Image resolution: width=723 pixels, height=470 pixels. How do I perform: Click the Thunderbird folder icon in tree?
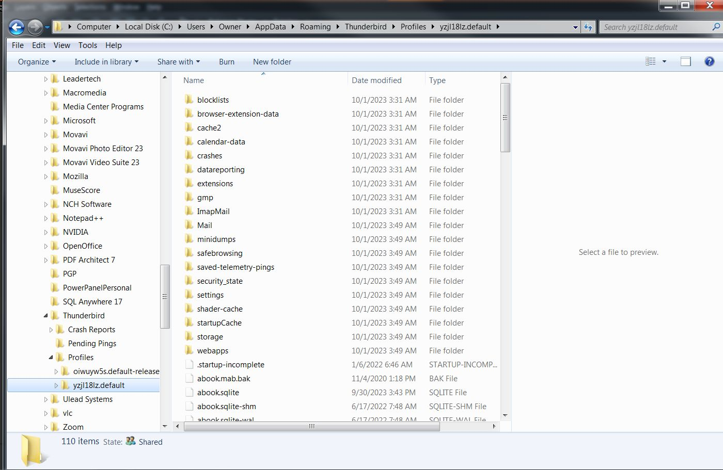tap(55, 315)
